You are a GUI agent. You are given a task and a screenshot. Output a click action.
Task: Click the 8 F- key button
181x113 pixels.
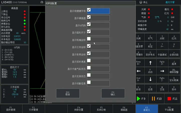(x=174, y=46)
